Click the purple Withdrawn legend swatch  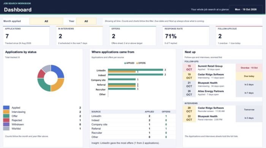(6, 125)
